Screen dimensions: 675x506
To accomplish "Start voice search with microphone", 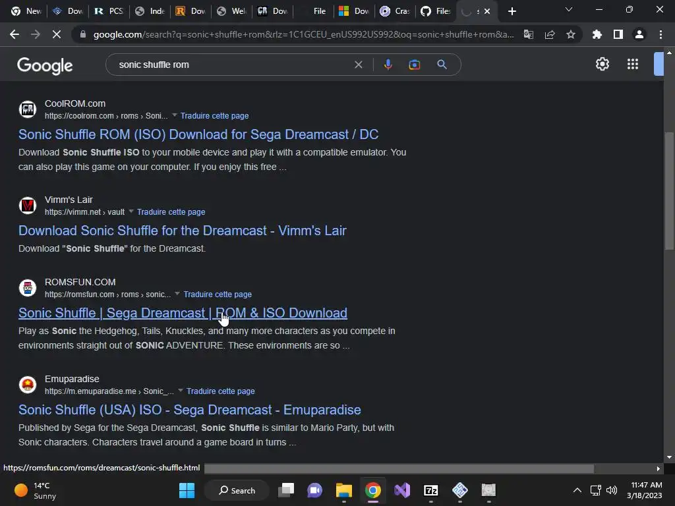I will tap(388, 65).
